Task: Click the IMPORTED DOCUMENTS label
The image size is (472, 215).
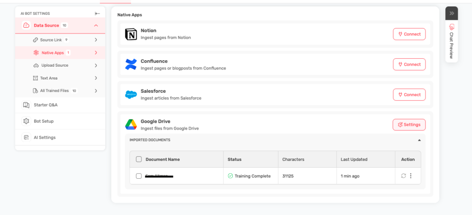Action: click(150, 140)
